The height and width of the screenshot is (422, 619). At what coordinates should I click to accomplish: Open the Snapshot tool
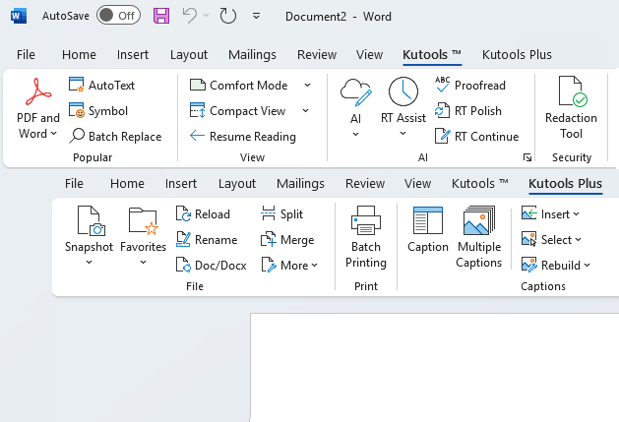coord(89,236)
